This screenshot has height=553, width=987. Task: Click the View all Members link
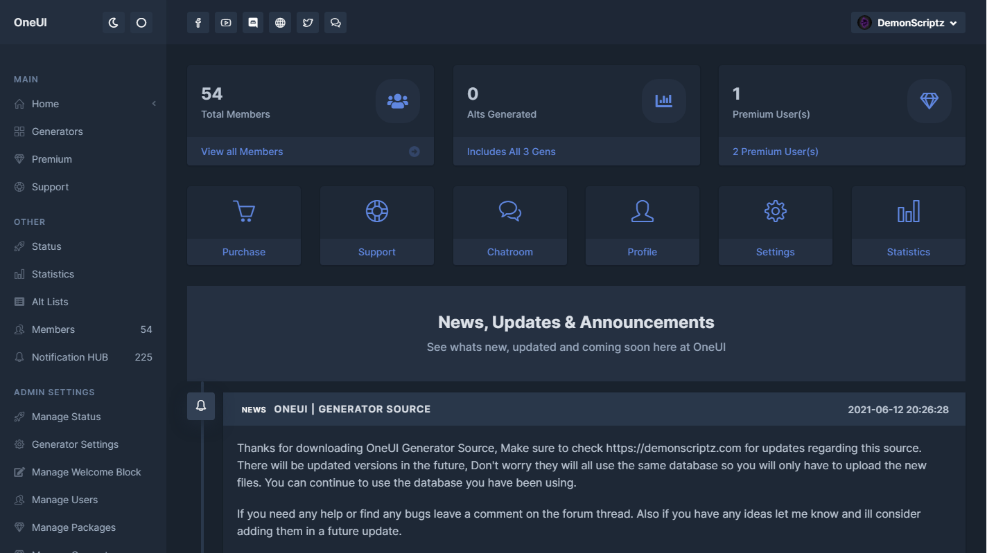click(x=242, y=152)
